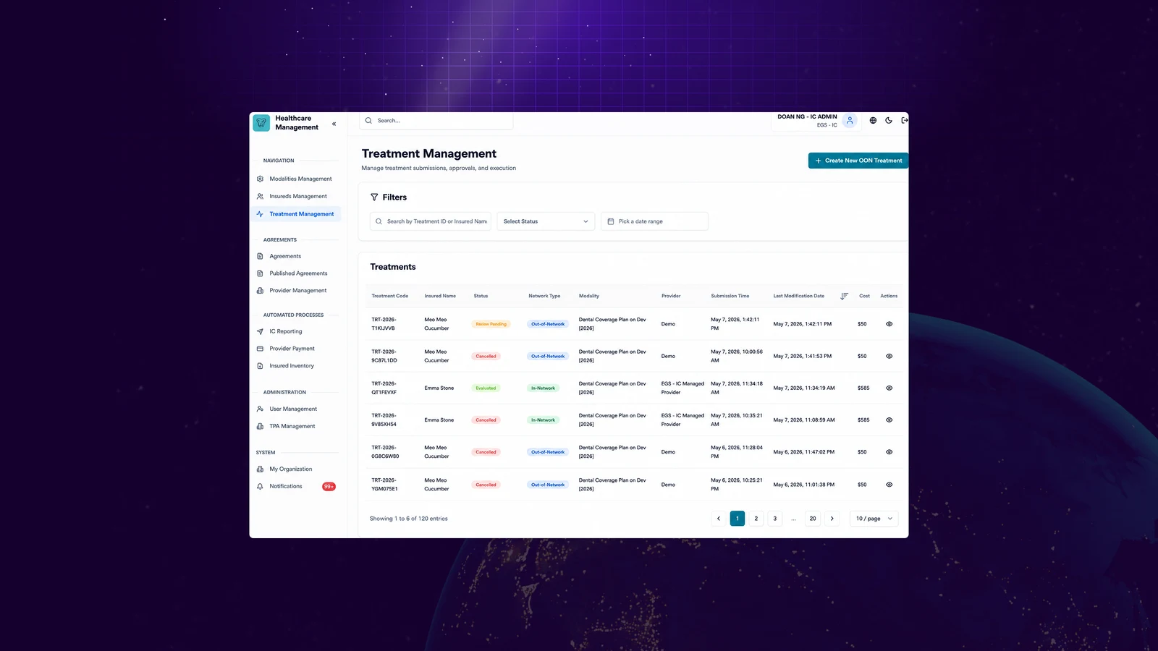Toggle dark mode with the moon icon
The width and height of the screenshot is (1158, 651).
[x=889, y=121]
